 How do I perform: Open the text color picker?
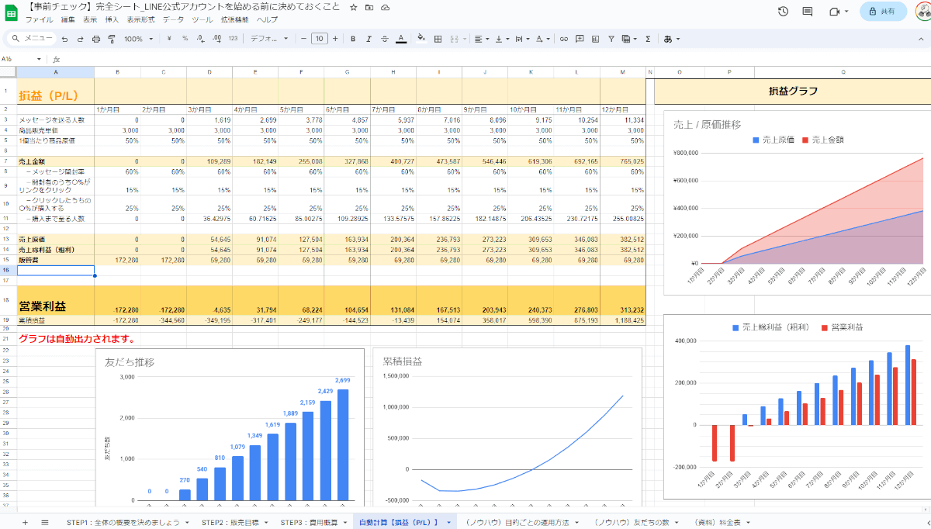point(400,39)
